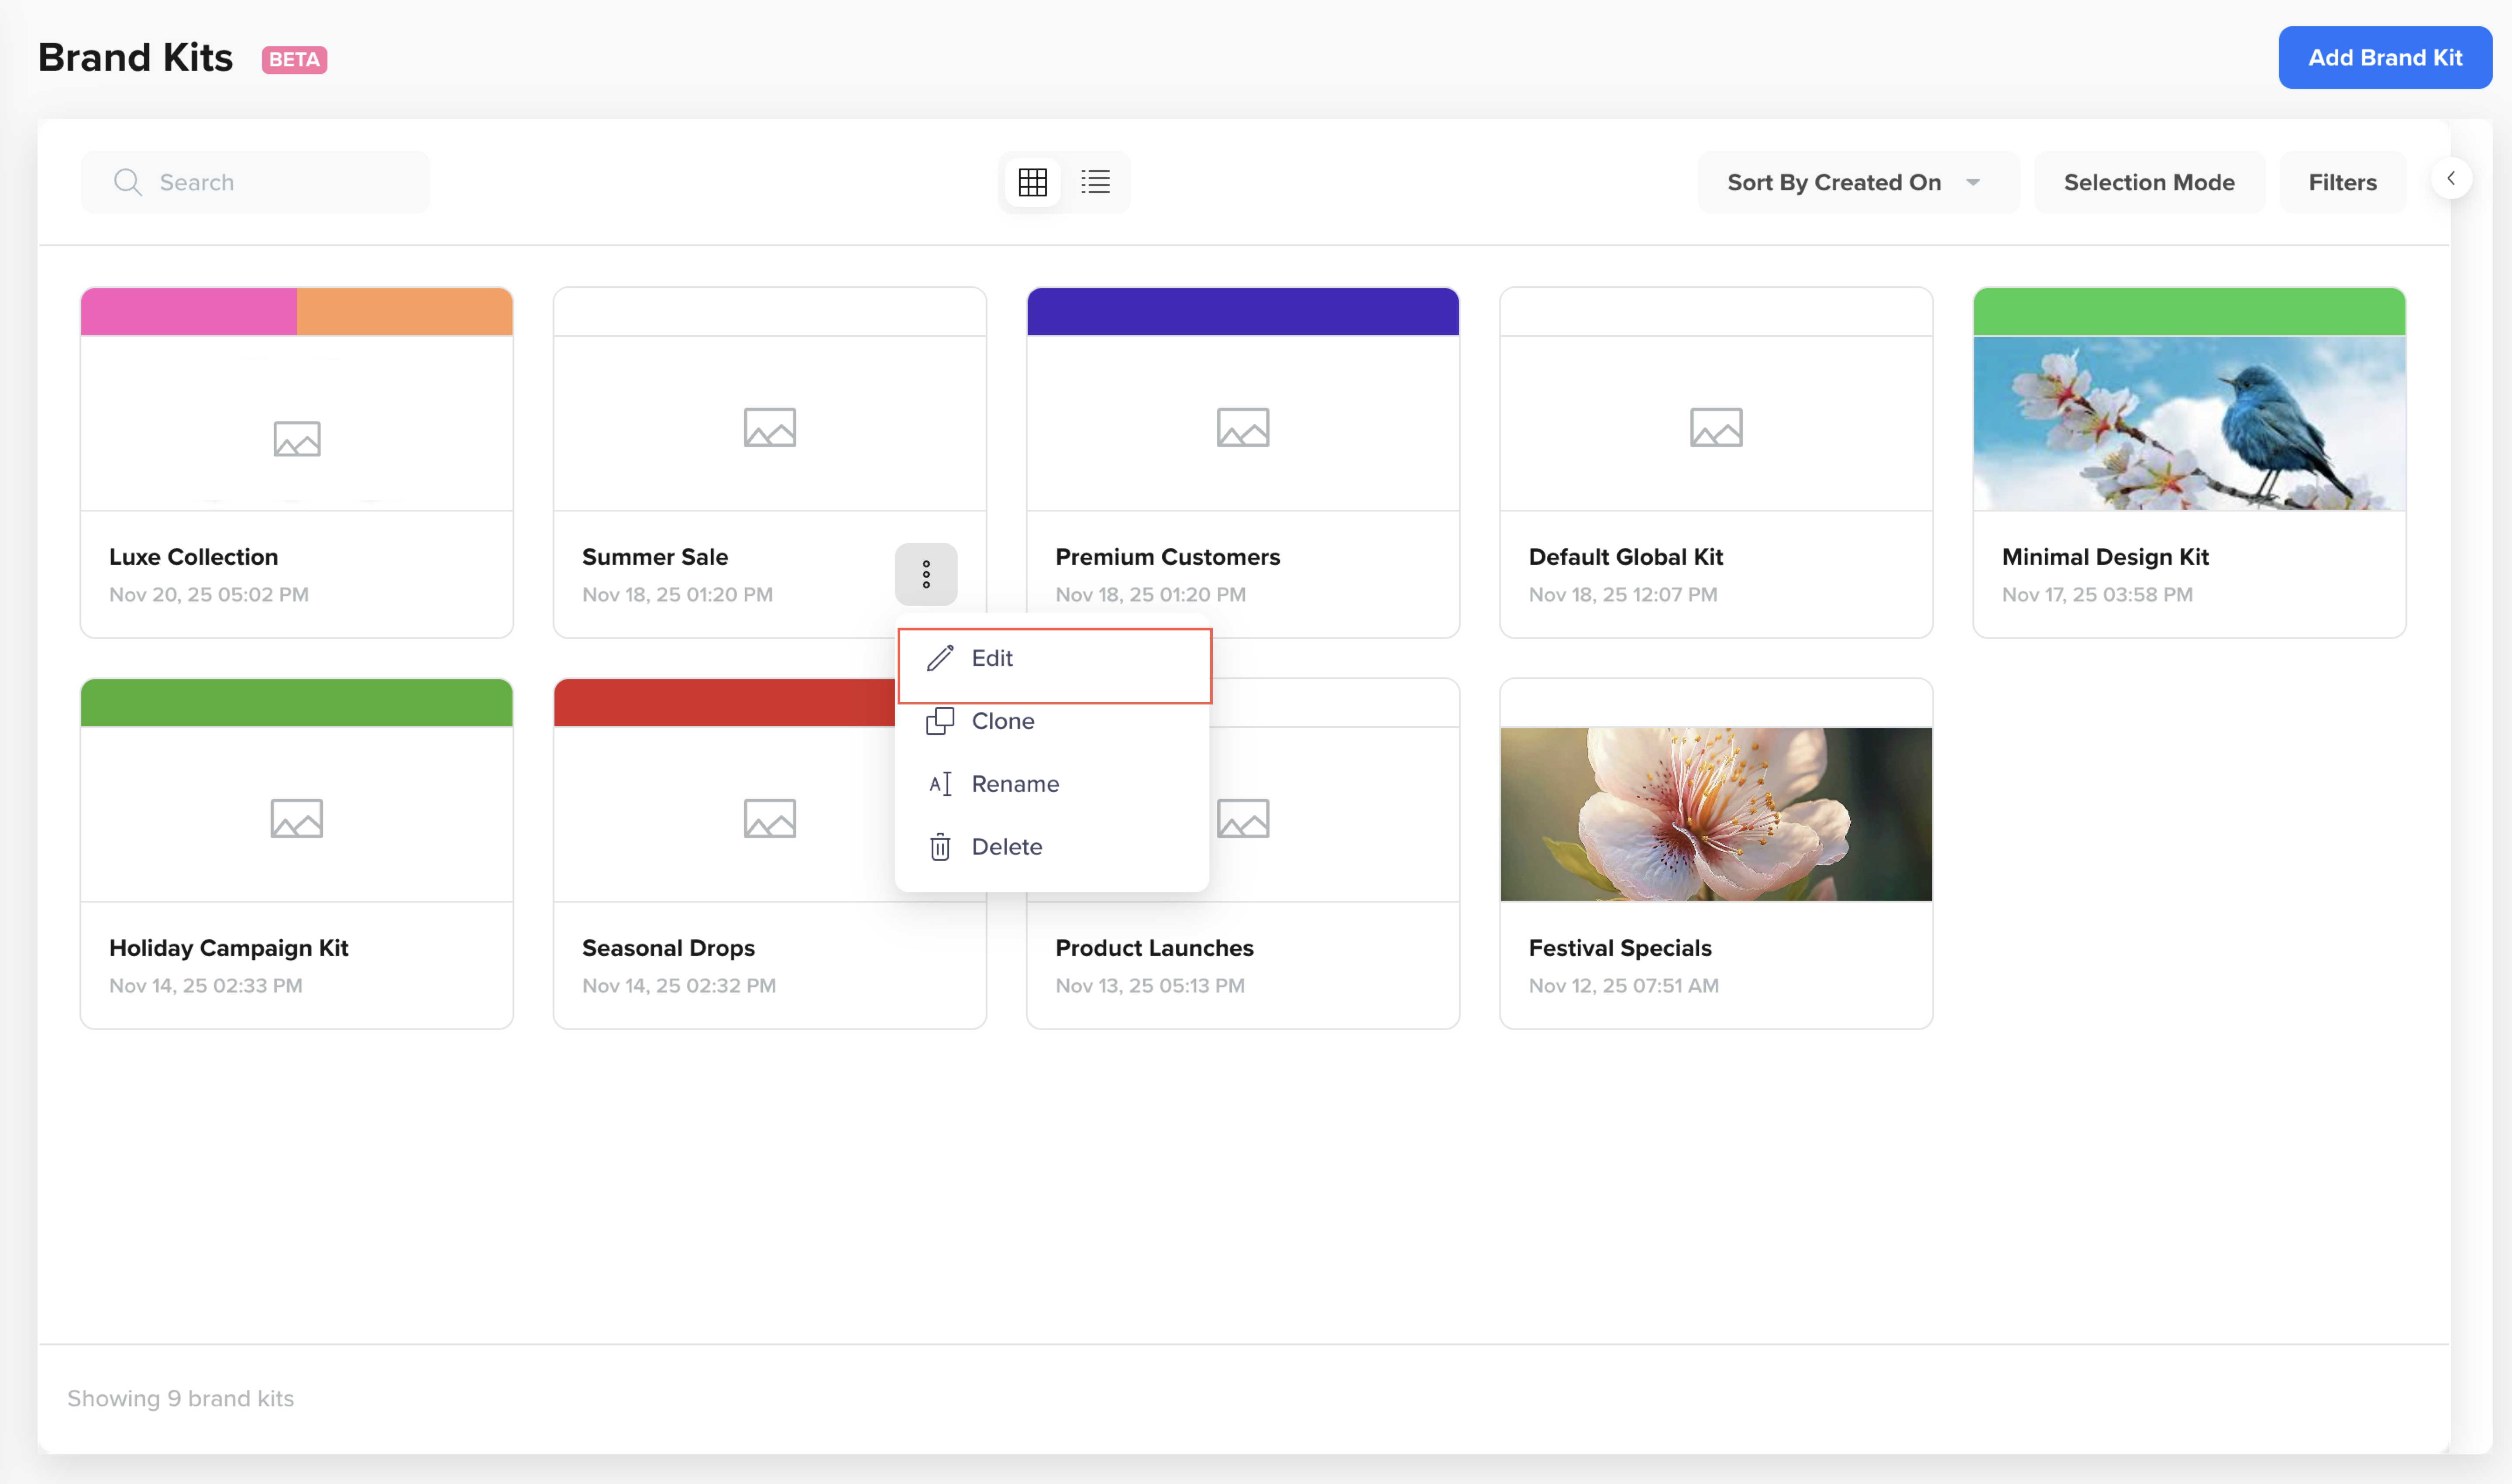Click the Minimal Design Kit title

2105,557
